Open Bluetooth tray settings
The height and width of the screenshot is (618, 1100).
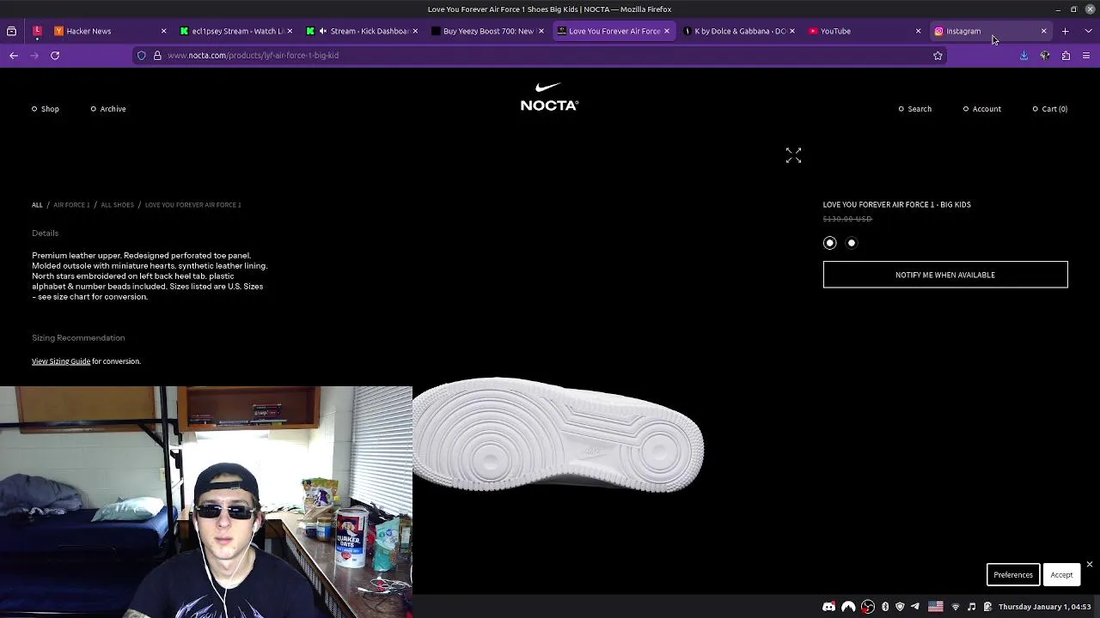coord(885,607)
